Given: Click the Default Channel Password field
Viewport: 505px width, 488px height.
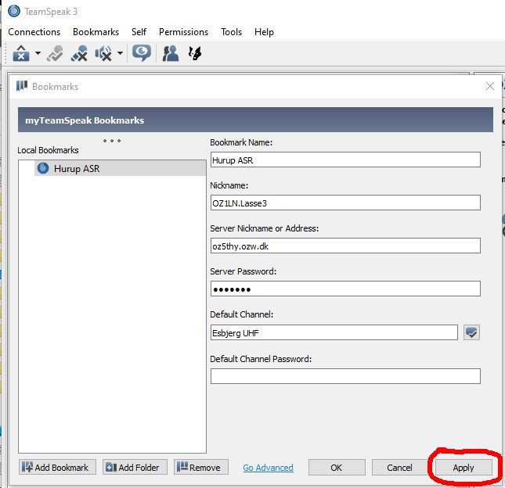Looking at the screenshot, I should (x=345, y=376).
